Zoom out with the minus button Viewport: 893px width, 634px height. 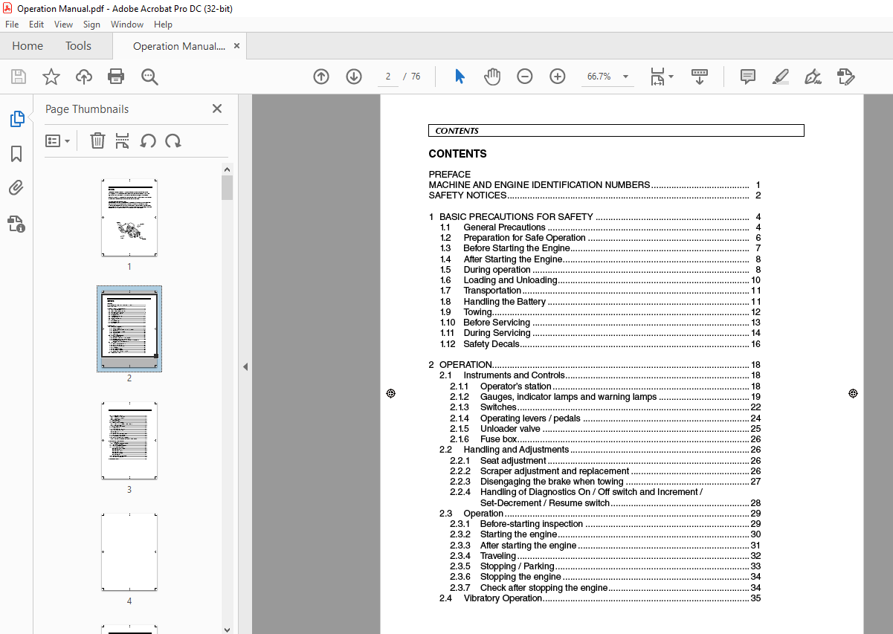pyautogui.click(x=525, y=77)
